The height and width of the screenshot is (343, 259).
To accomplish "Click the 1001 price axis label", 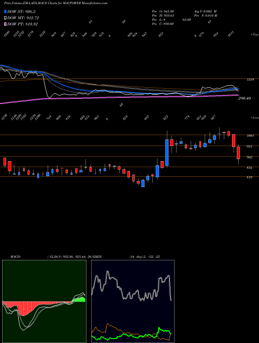I will 250,136.
